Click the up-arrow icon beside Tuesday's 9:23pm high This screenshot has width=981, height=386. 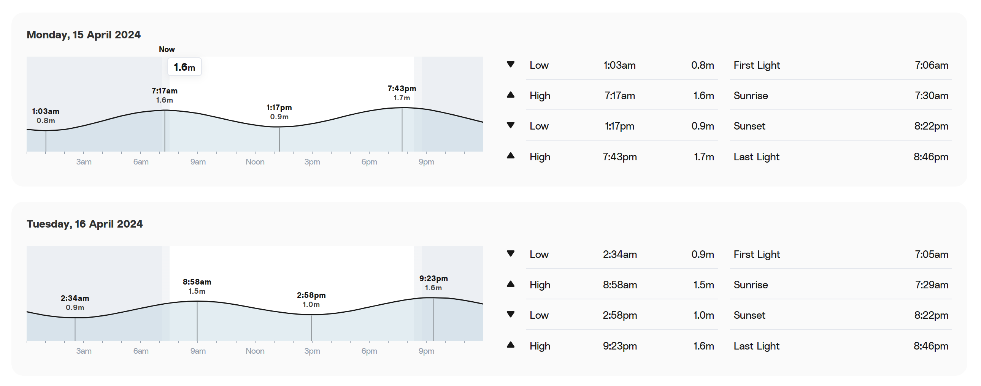(x=511, y=345)
